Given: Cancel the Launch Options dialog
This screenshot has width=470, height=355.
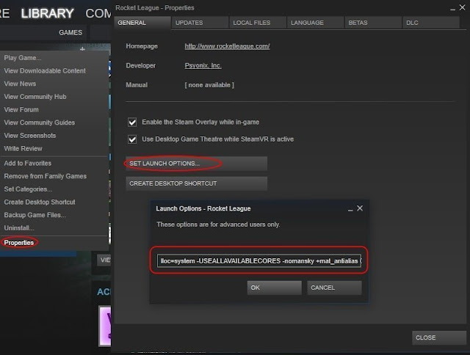Looking at the screenshot, I should 334,288.
